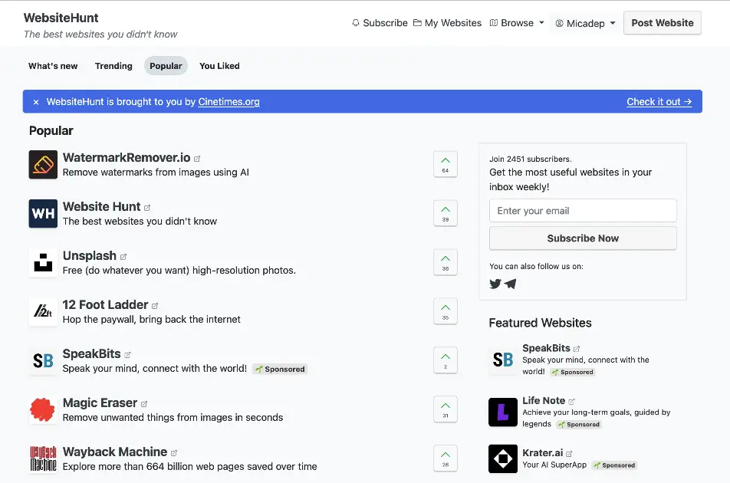The height and width of the screenshot is (483, 730).
Task: Upvote Magic Eraser with 31 votes
Action: click(446, 409)
